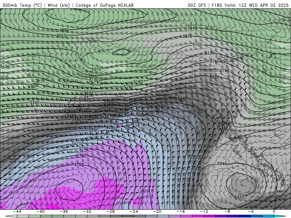Screen dimensions: 291x218
Task: Click the -28 color scale value
Action: [111, 211]
